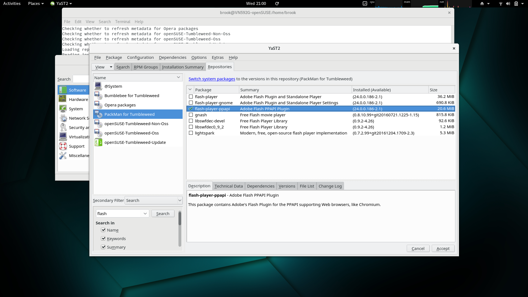Click the eject icon in the top bar
Image resolution: width=528 pixels, height=297 pixels.
click(x=482, y=4)
